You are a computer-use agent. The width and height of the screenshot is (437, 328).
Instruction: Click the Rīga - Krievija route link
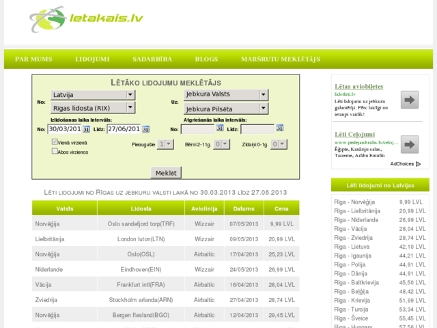tap(352, 301)
